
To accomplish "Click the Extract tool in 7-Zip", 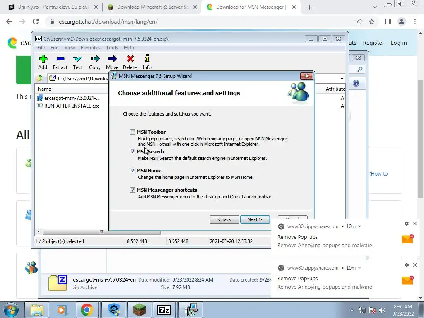I will 60,62.
